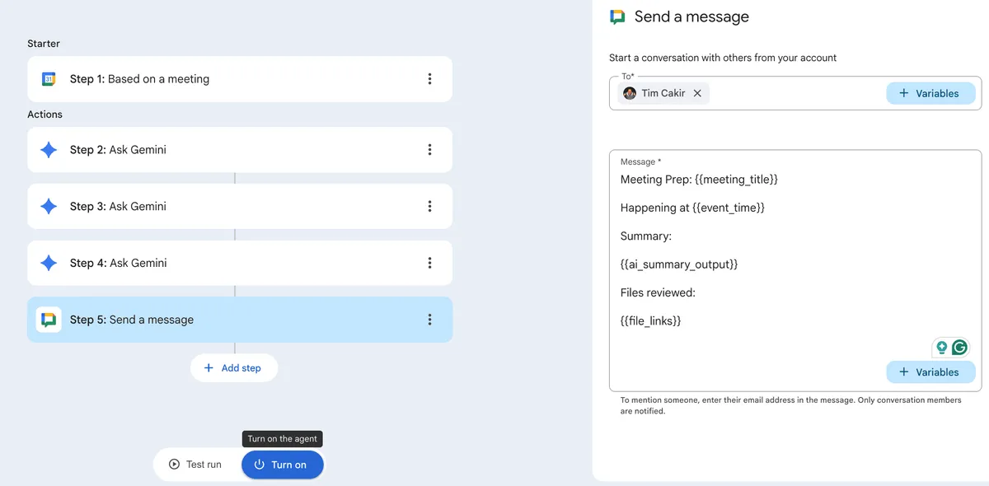Click the Gemini sparkle icon in Step 4
The width and height of the screenshot is (989, 486).
49,264
